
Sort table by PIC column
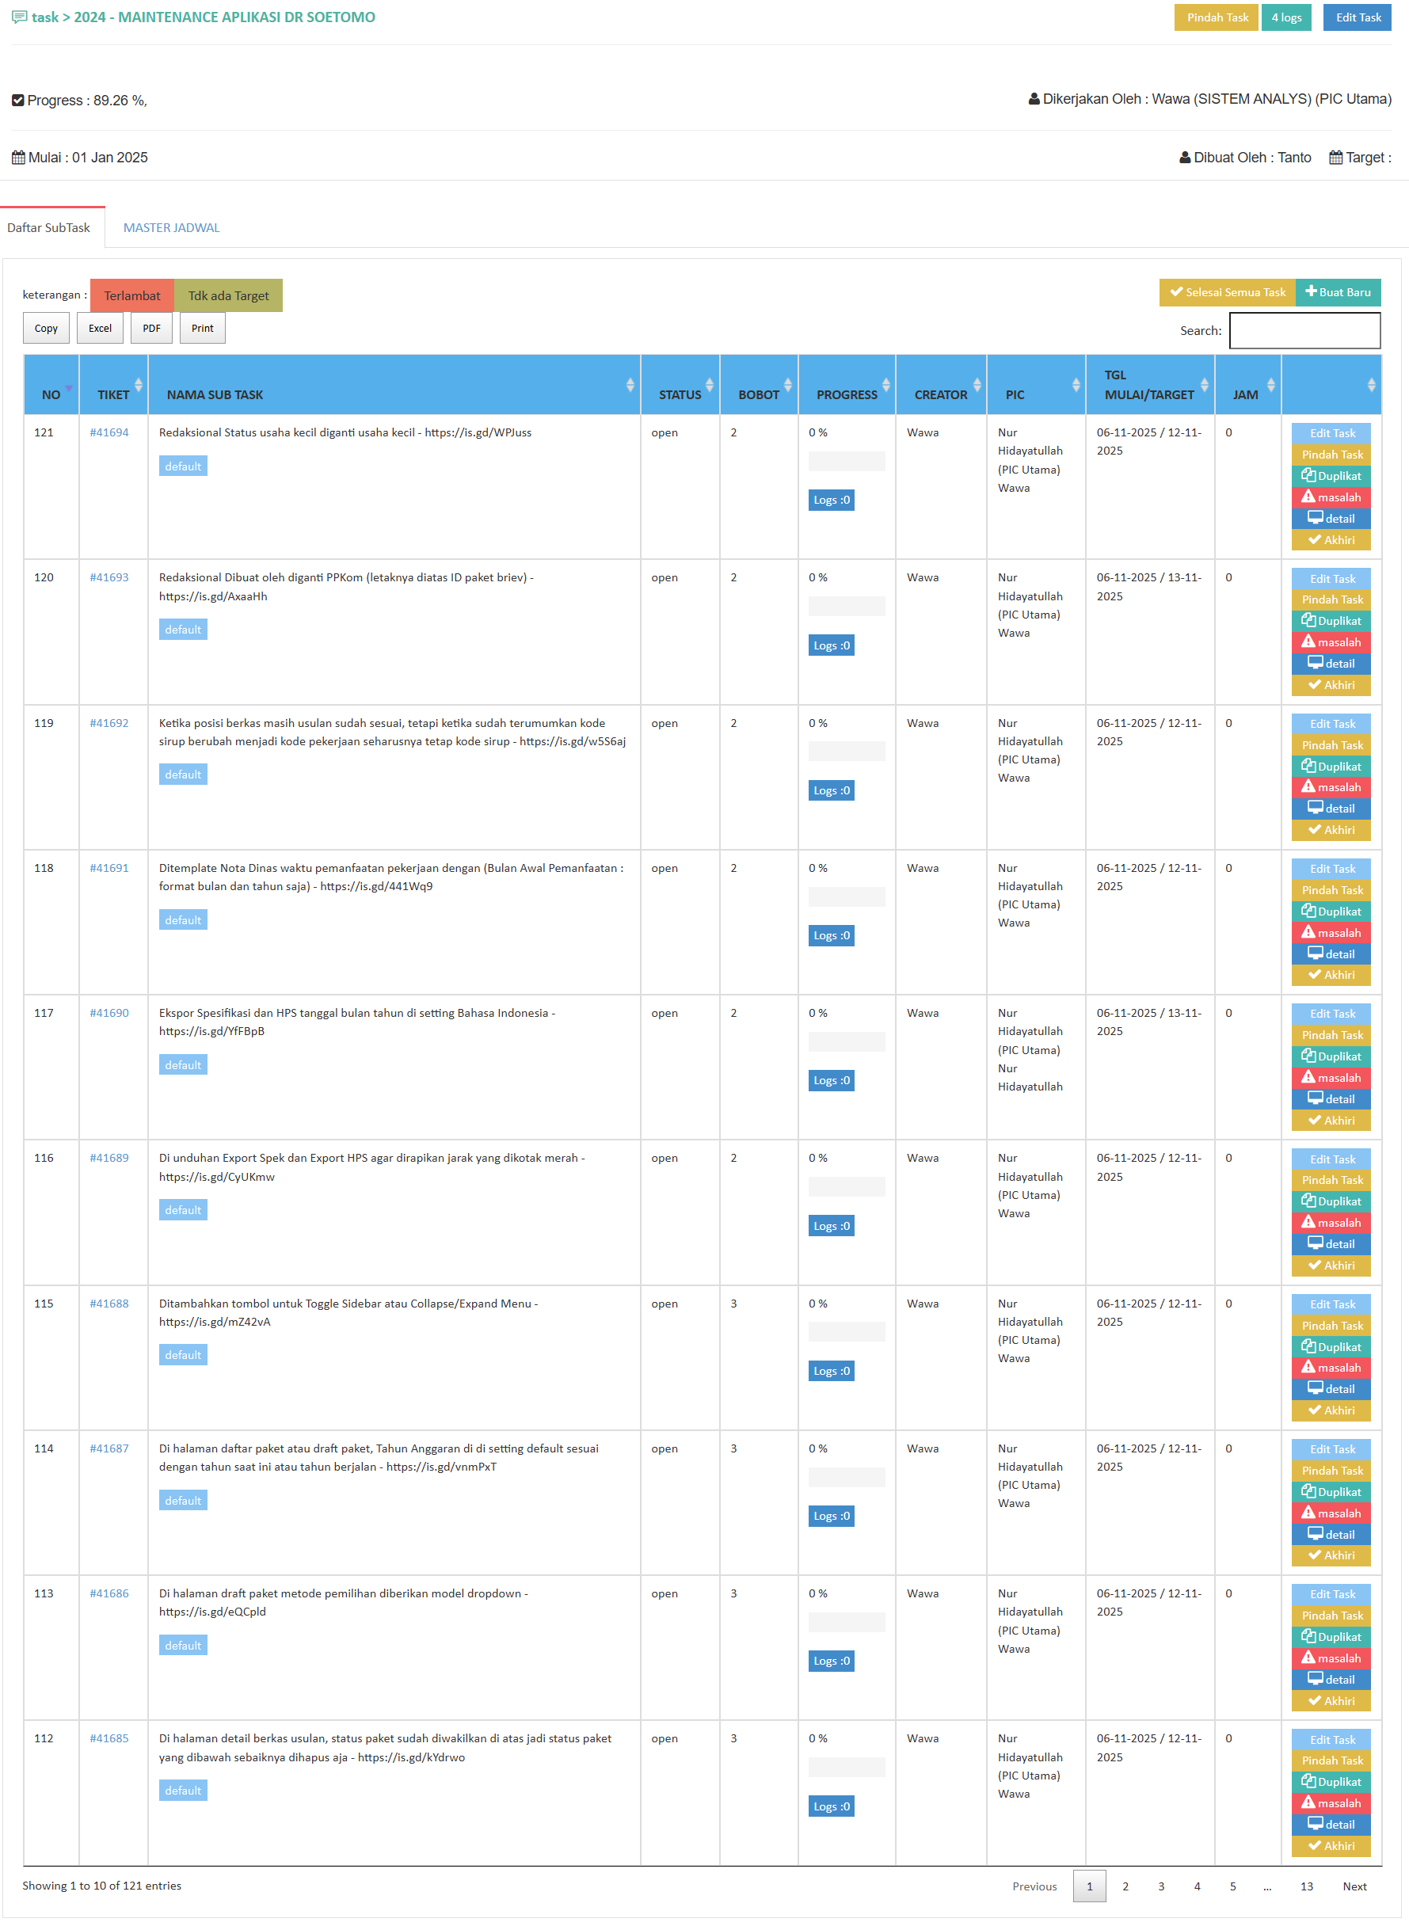point(1035,386)
